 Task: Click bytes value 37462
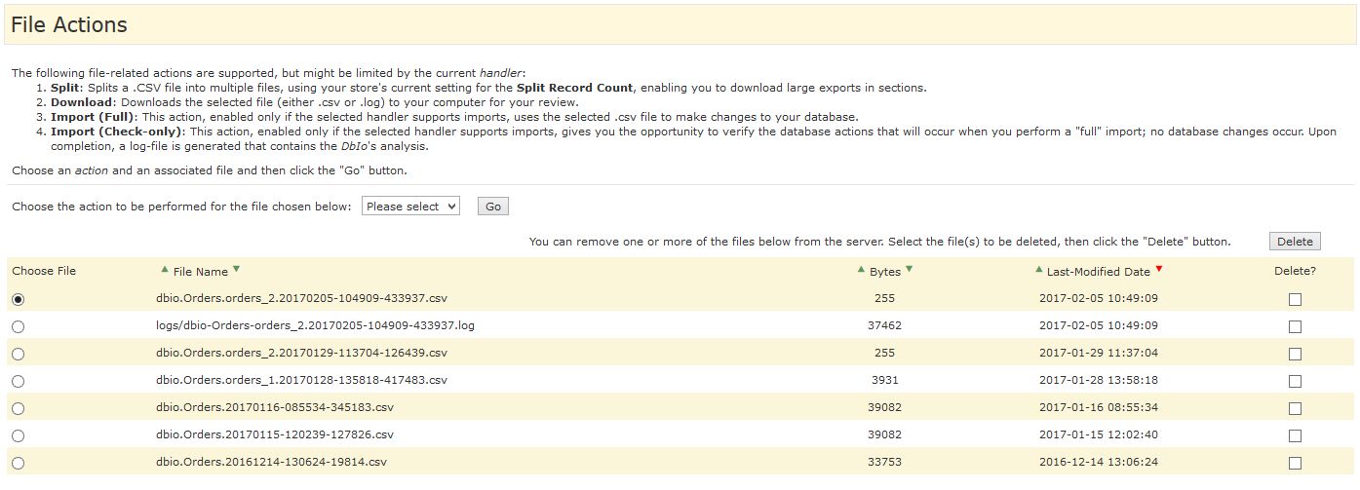pyautogui.click(x=885, y=325)
